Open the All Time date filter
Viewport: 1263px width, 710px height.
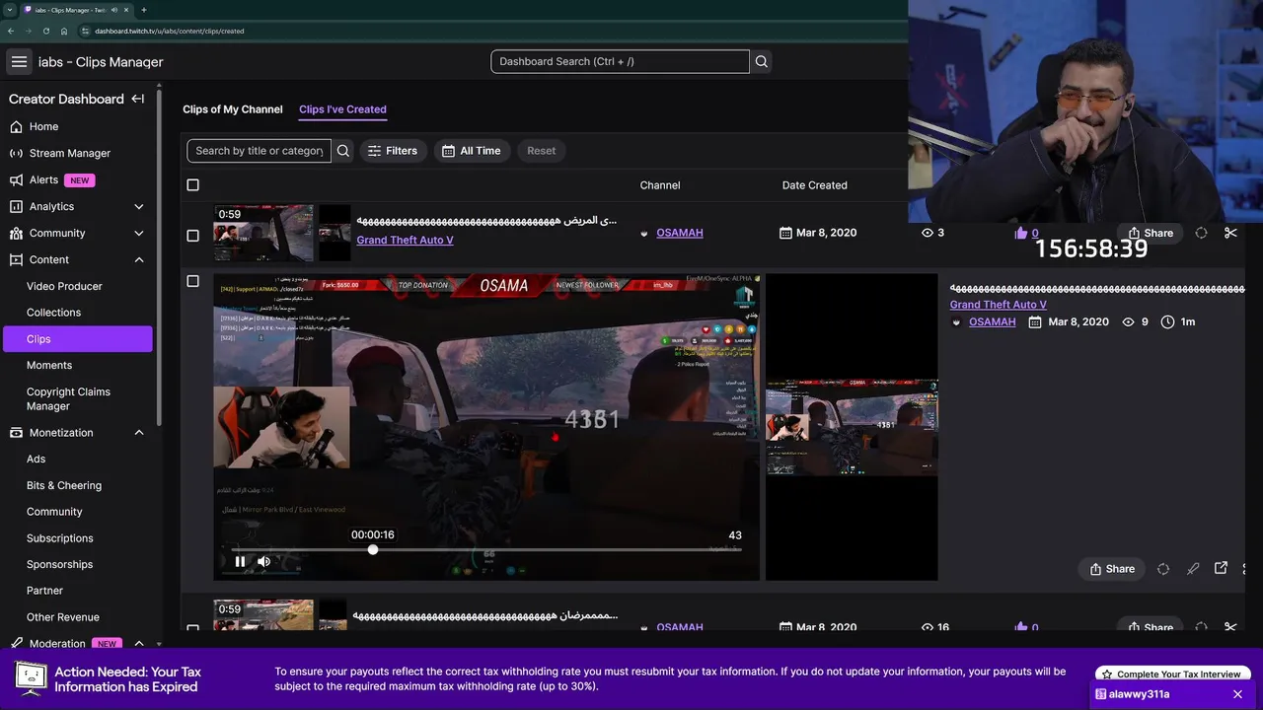click(472, 151)
